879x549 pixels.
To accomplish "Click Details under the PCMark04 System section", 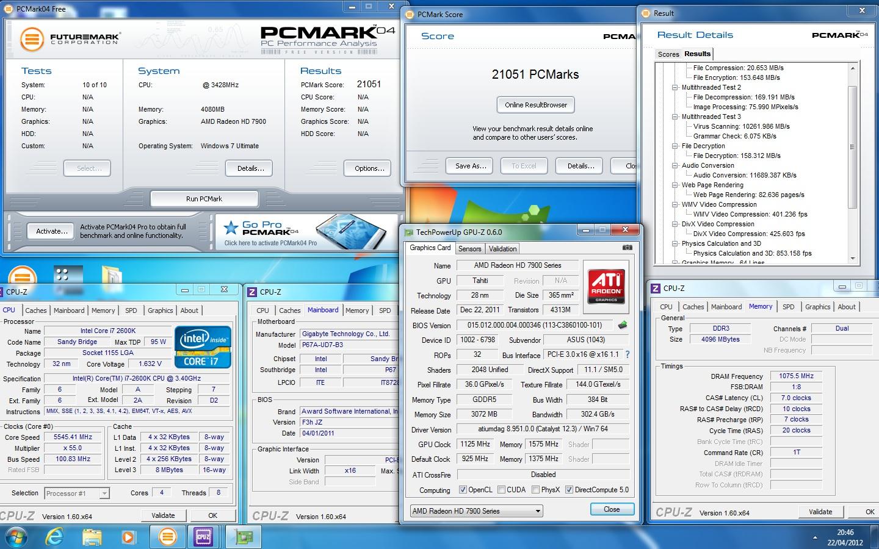I will [250, 168].
